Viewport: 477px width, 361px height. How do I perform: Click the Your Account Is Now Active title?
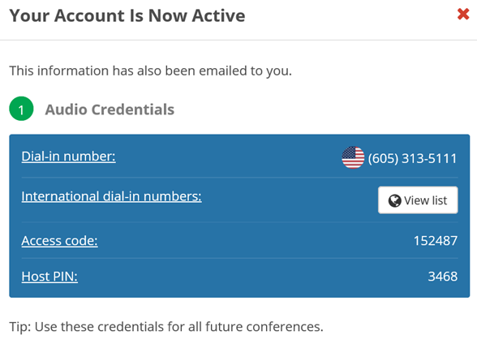point(127,15)
